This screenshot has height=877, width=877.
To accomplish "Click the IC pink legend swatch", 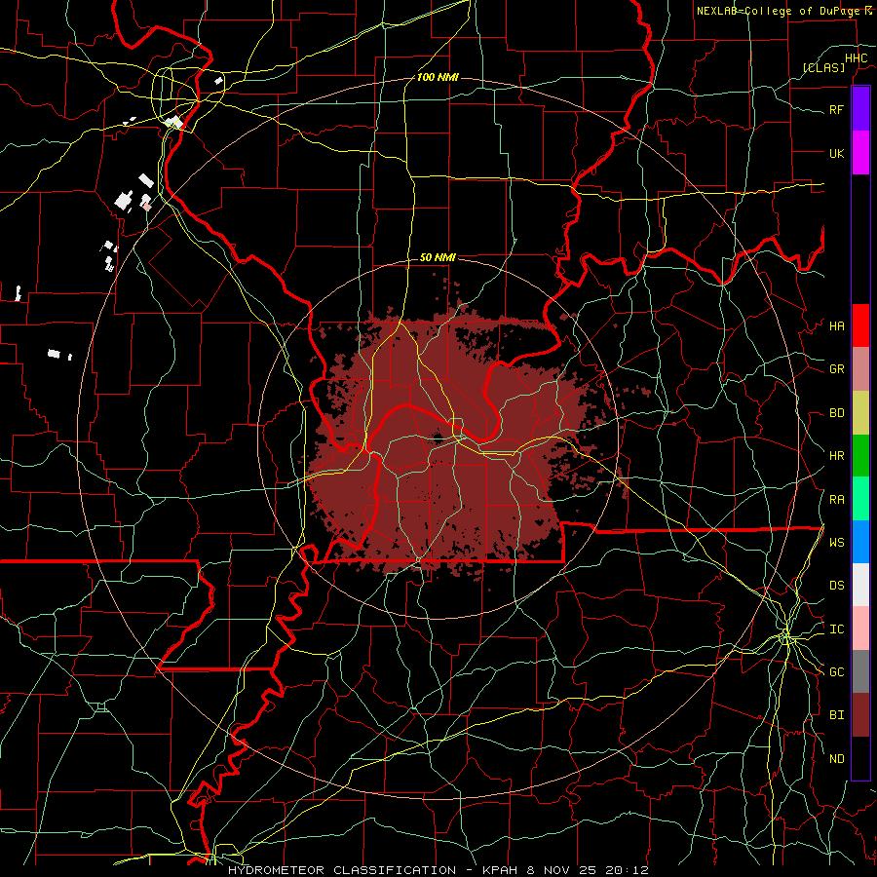I will click(x=860, y=629).
